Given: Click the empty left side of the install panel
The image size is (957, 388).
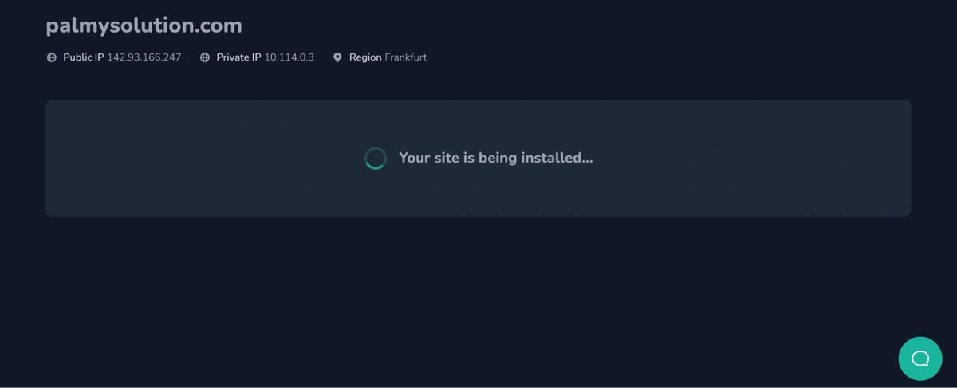Looking at the screenshot, I should [199, 158].
